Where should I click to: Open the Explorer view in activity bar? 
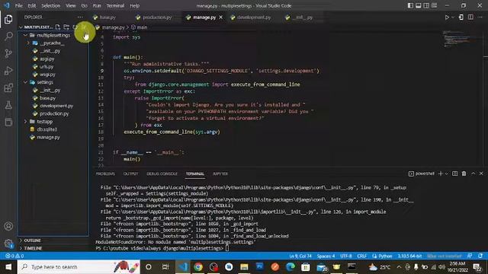pyautogui.click(x=8, y=19)
